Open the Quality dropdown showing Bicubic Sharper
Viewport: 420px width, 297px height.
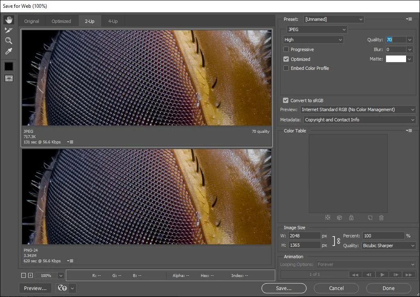[x=388, y=246]
